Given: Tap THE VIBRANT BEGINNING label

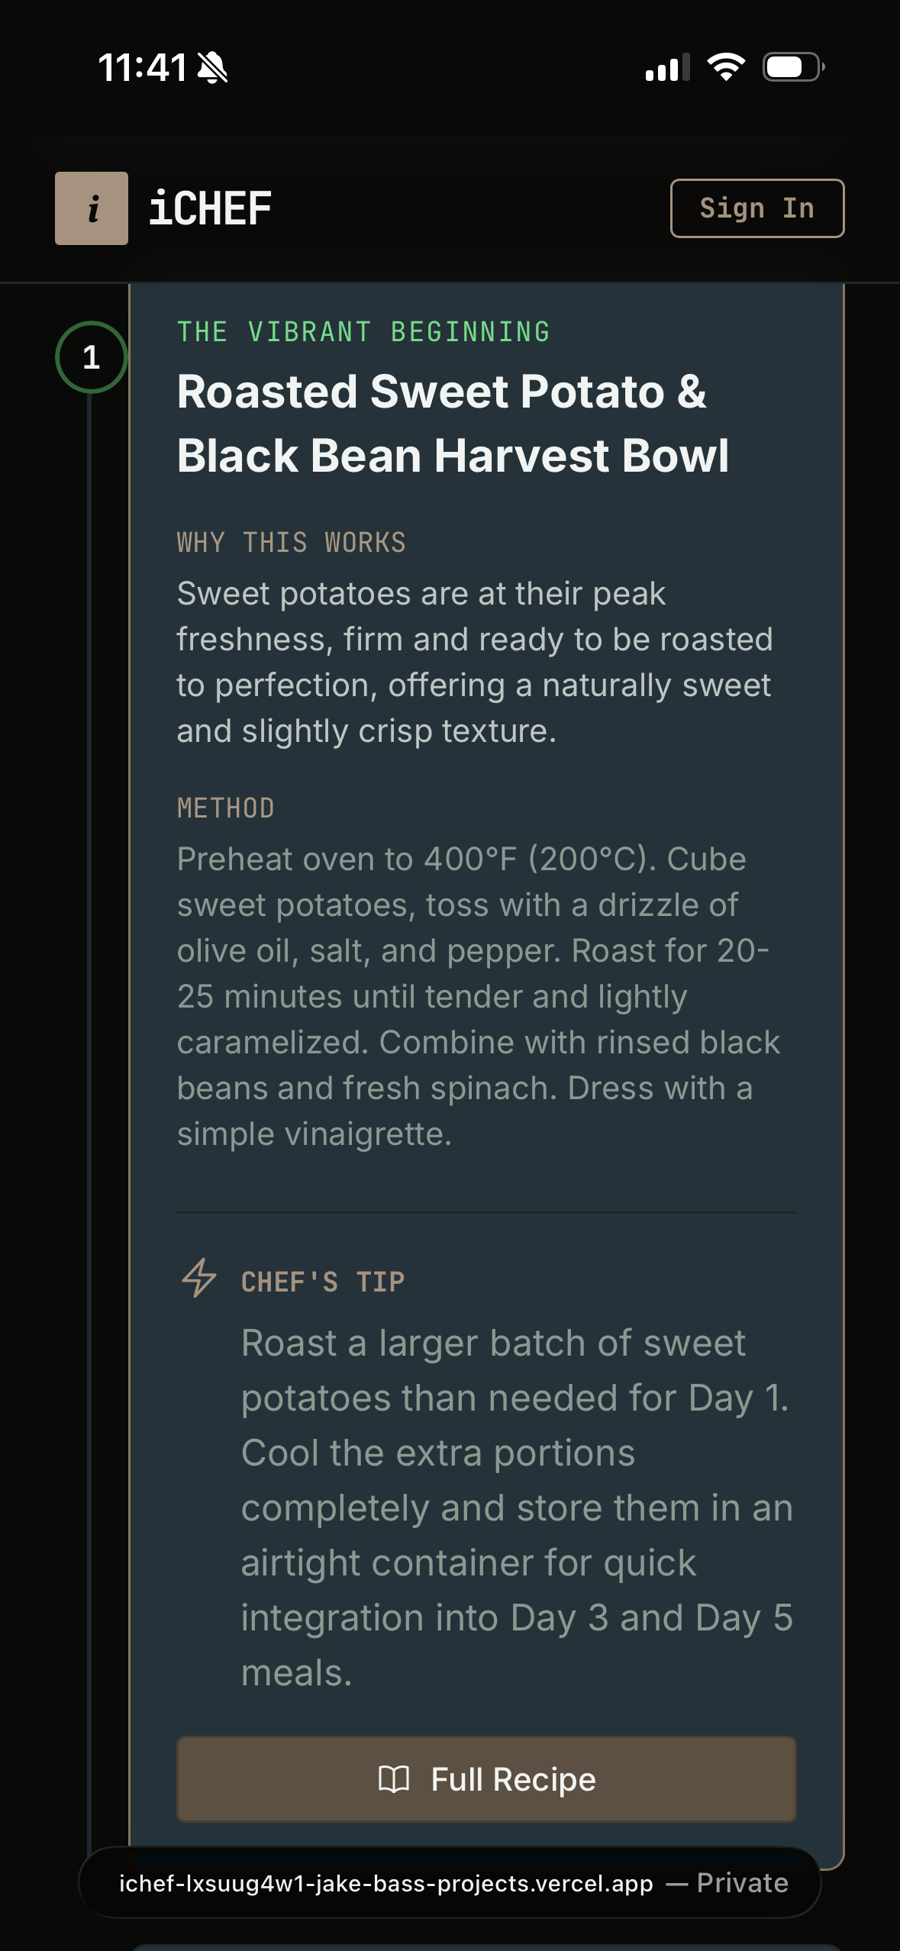Looking at the screenshot, I should 363,331.
